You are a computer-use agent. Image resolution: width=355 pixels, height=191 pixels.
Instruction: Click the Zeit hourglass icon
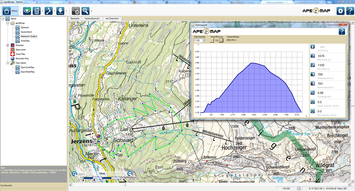pyautogui.click(x=313, y=47)
